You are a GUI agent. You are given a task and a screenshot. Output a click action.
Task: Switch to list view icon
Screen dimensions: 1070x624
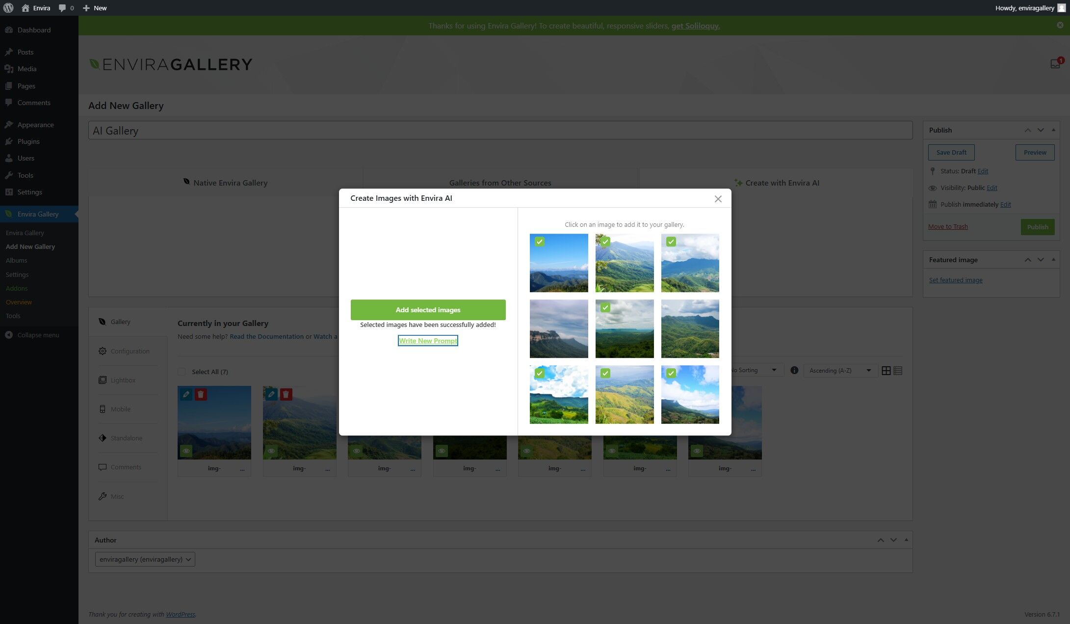[898, 371]
